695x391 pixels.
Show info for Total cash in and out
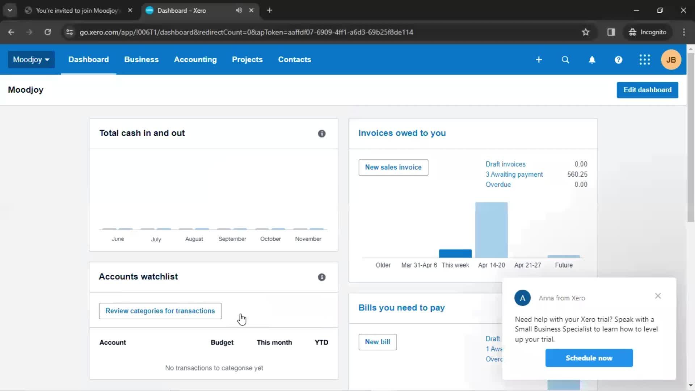tap(321, 134)
